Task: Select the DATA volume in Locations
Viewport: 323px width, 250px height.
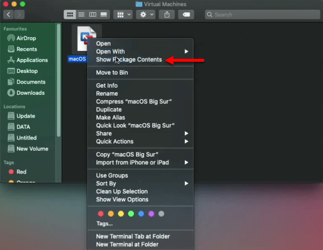Action: [x=19, y=127]
